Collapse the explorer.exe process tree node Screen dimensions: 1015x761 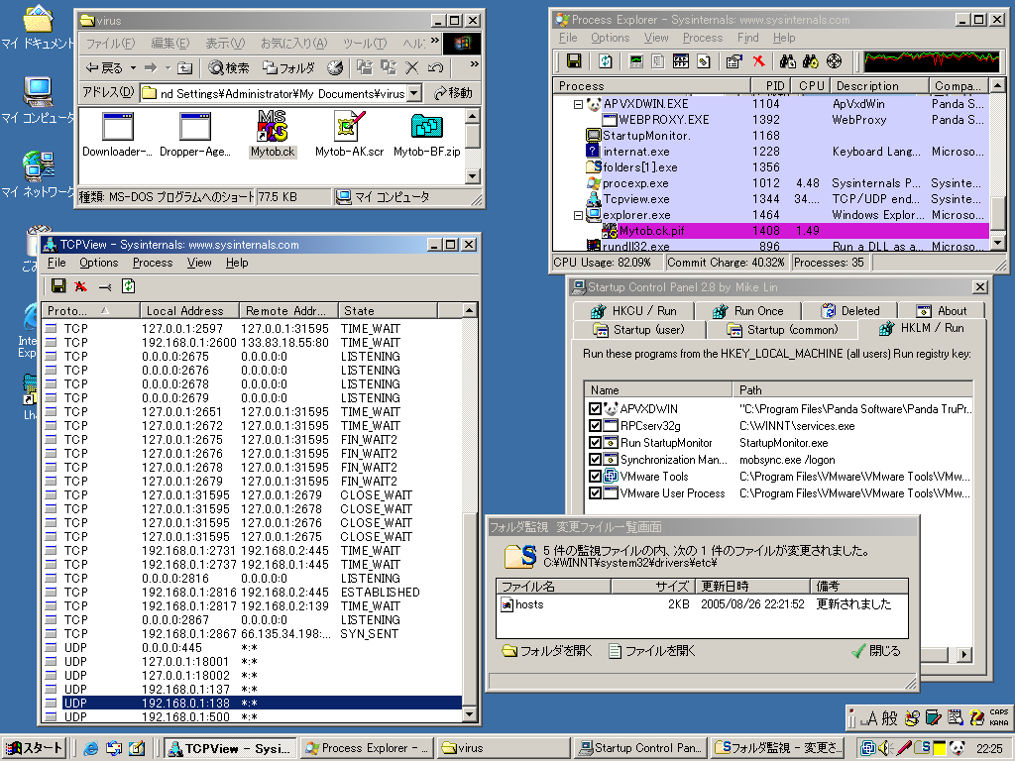[x=579, y=215]
